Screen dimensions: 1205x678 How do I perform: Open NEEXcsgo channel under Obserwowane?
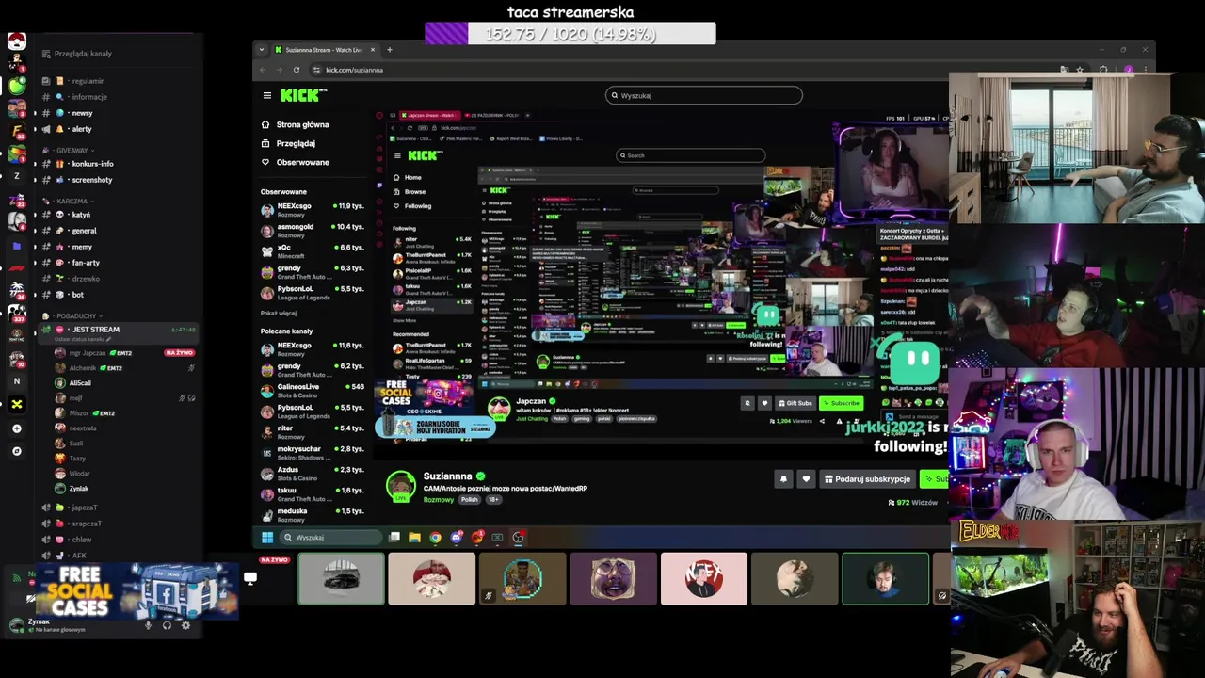pyautogui.click(x=313, y=210)
